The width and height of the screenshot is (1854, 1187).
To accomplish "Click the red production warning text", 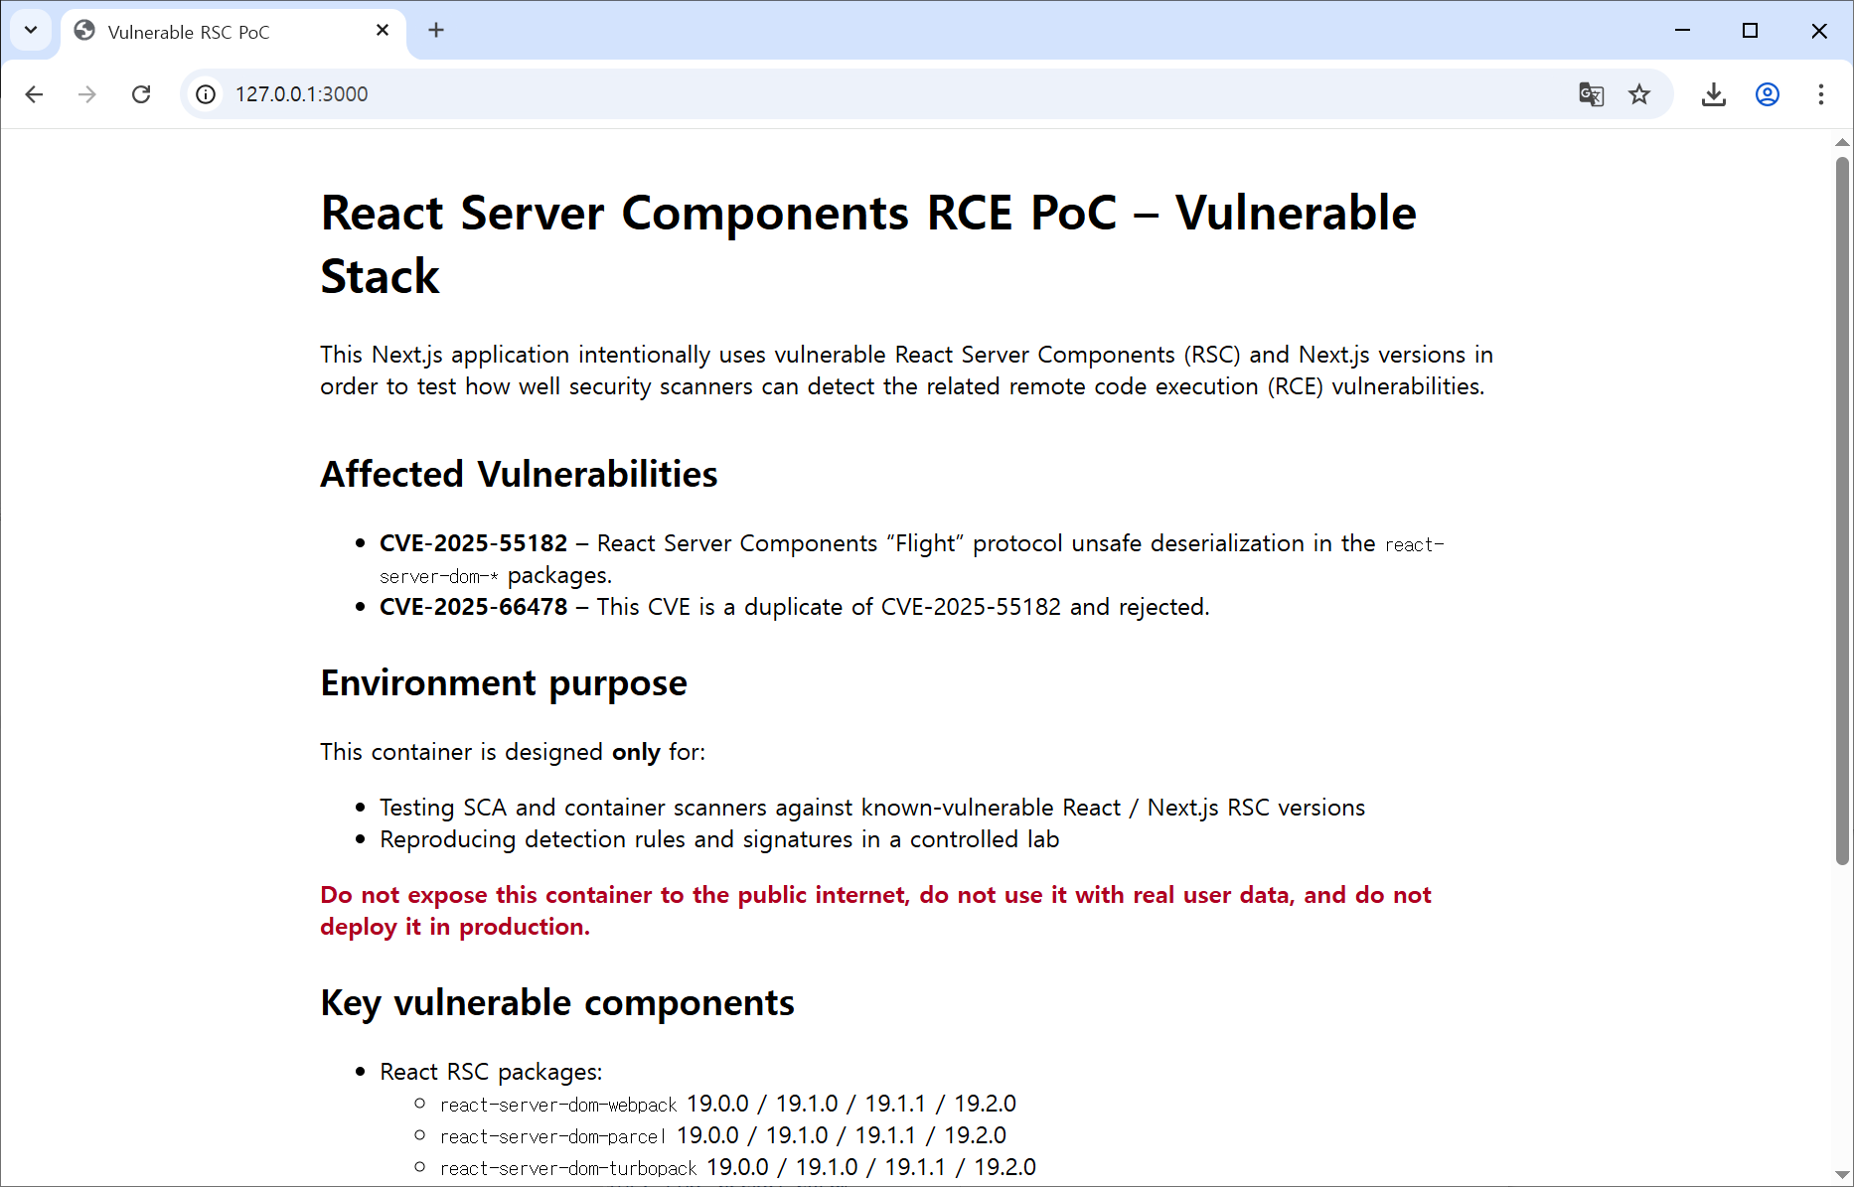I will [x=875, y=911].
